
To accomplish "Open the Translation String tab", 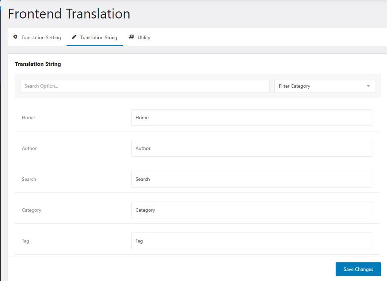I will pyautogui.click(x=98, y=37).
